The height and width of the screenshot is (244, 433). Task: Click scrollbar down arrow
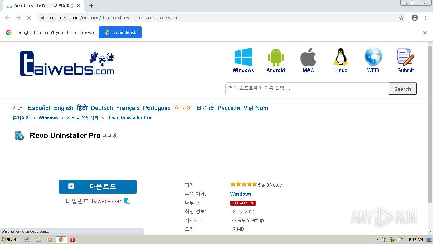point(430,231)
